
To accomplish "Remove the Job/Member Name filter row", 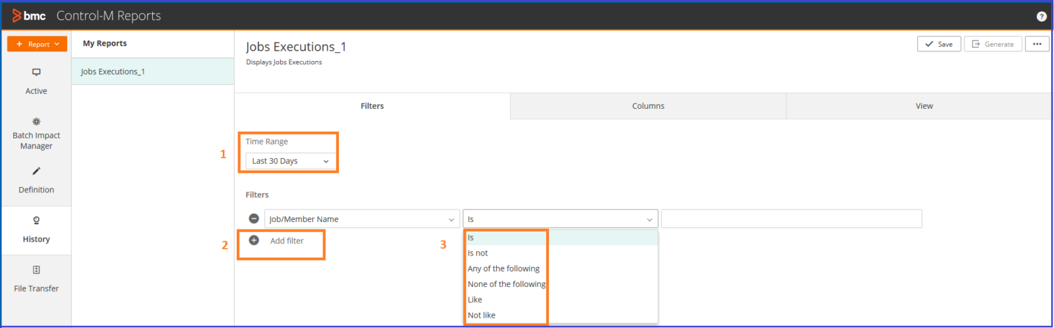I will [x=254, y=219].
